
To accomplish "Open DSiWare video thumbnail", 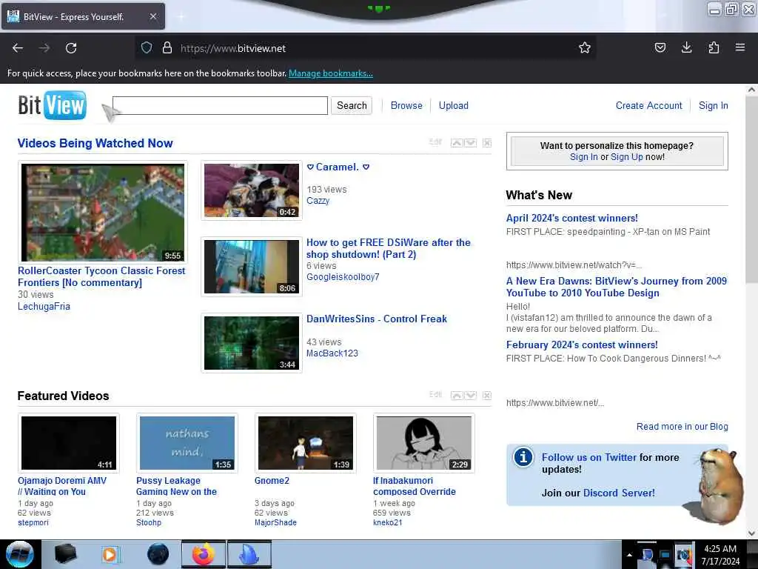I will [x=252, y=267].
